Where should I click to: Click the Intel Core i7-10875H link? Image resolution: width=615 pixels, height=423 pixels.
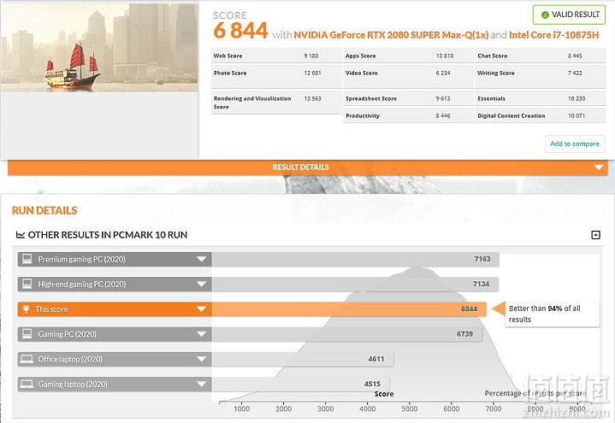pos(553,35)
